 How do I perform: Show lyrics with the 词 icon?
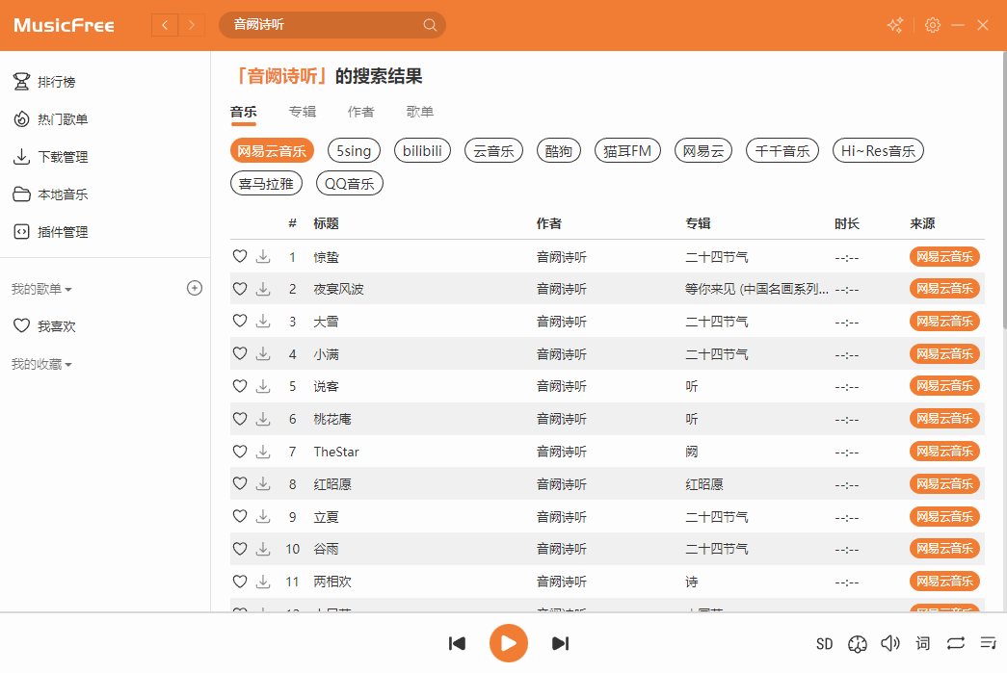(923, 643)
